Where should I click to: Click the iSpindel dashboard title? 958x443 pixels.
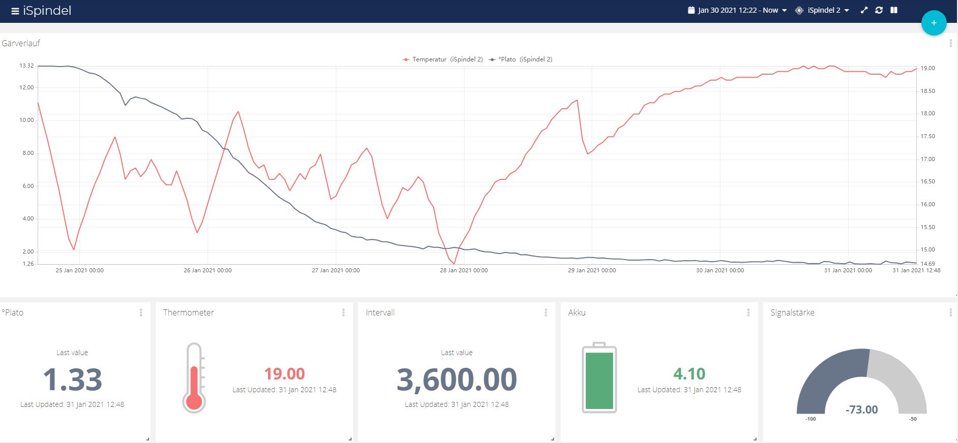[47, 11]
